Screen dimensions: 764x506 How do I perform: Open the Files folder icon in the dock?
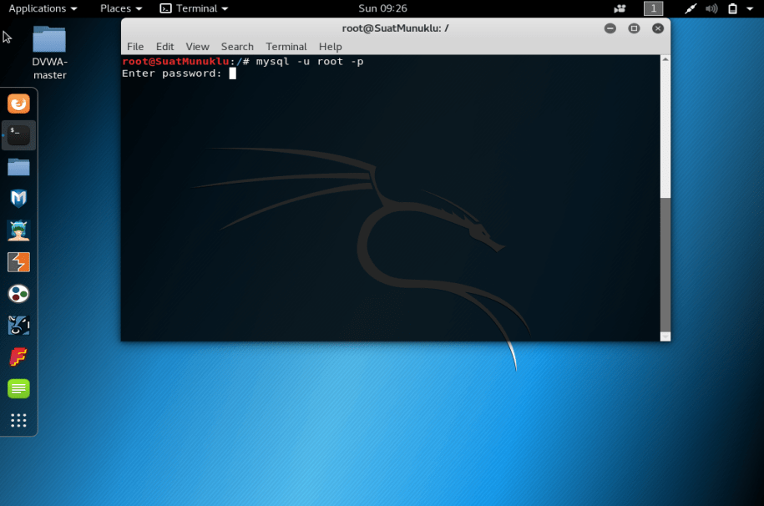point(18,167)
